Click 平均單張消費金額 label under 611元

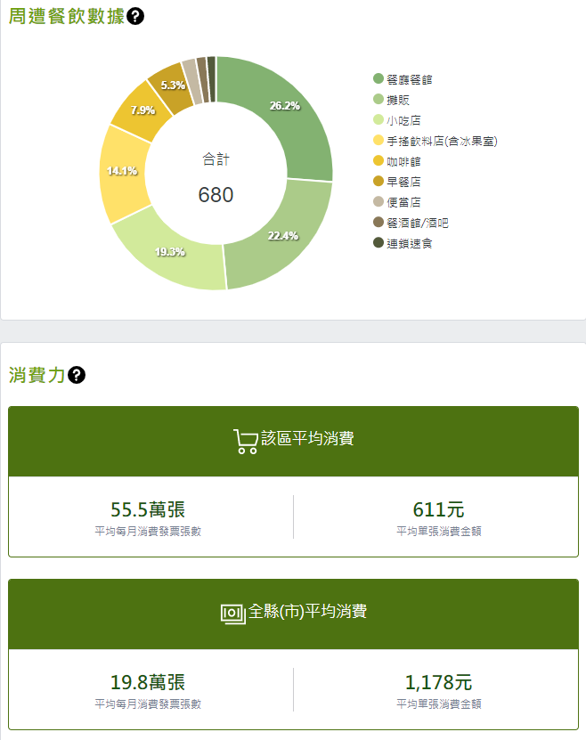pos(439,532)
